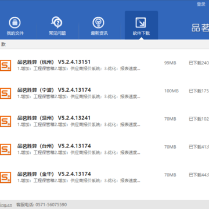Switch to 常见问题 tab label

coord(57,33)
